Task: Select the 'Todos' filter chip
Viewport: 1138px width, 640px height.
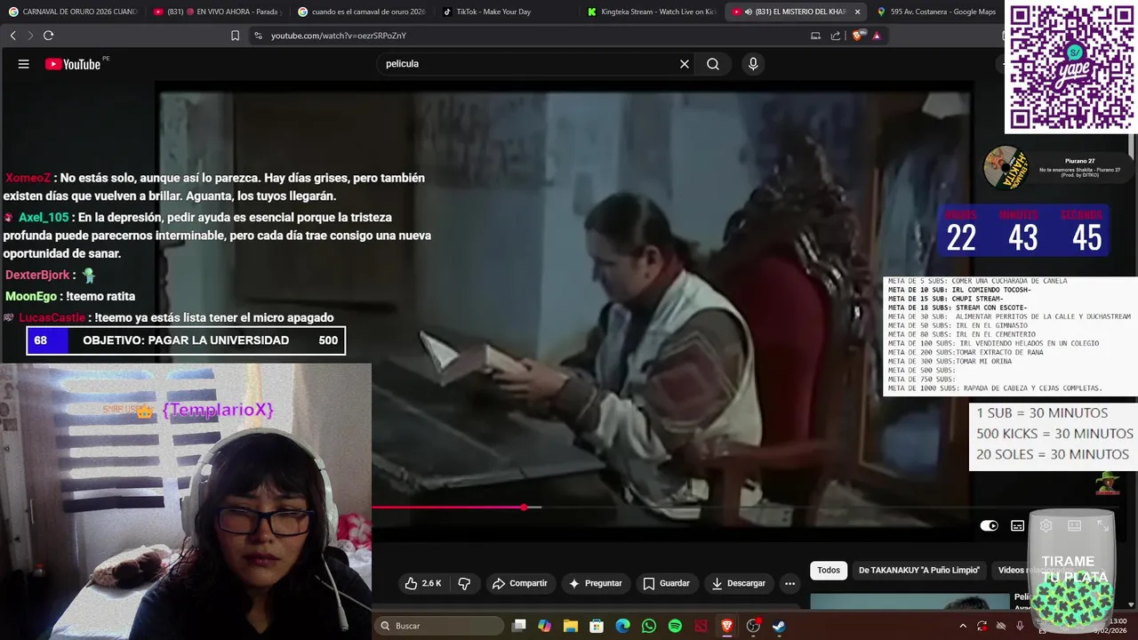Action: pyautogui.click(x=829, y=570)
